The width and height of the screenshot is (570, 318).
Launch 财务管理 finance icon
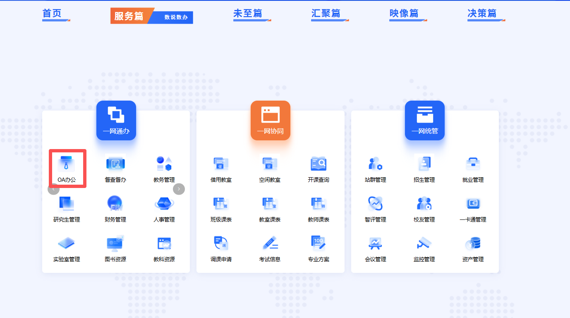tap(115, 204)
